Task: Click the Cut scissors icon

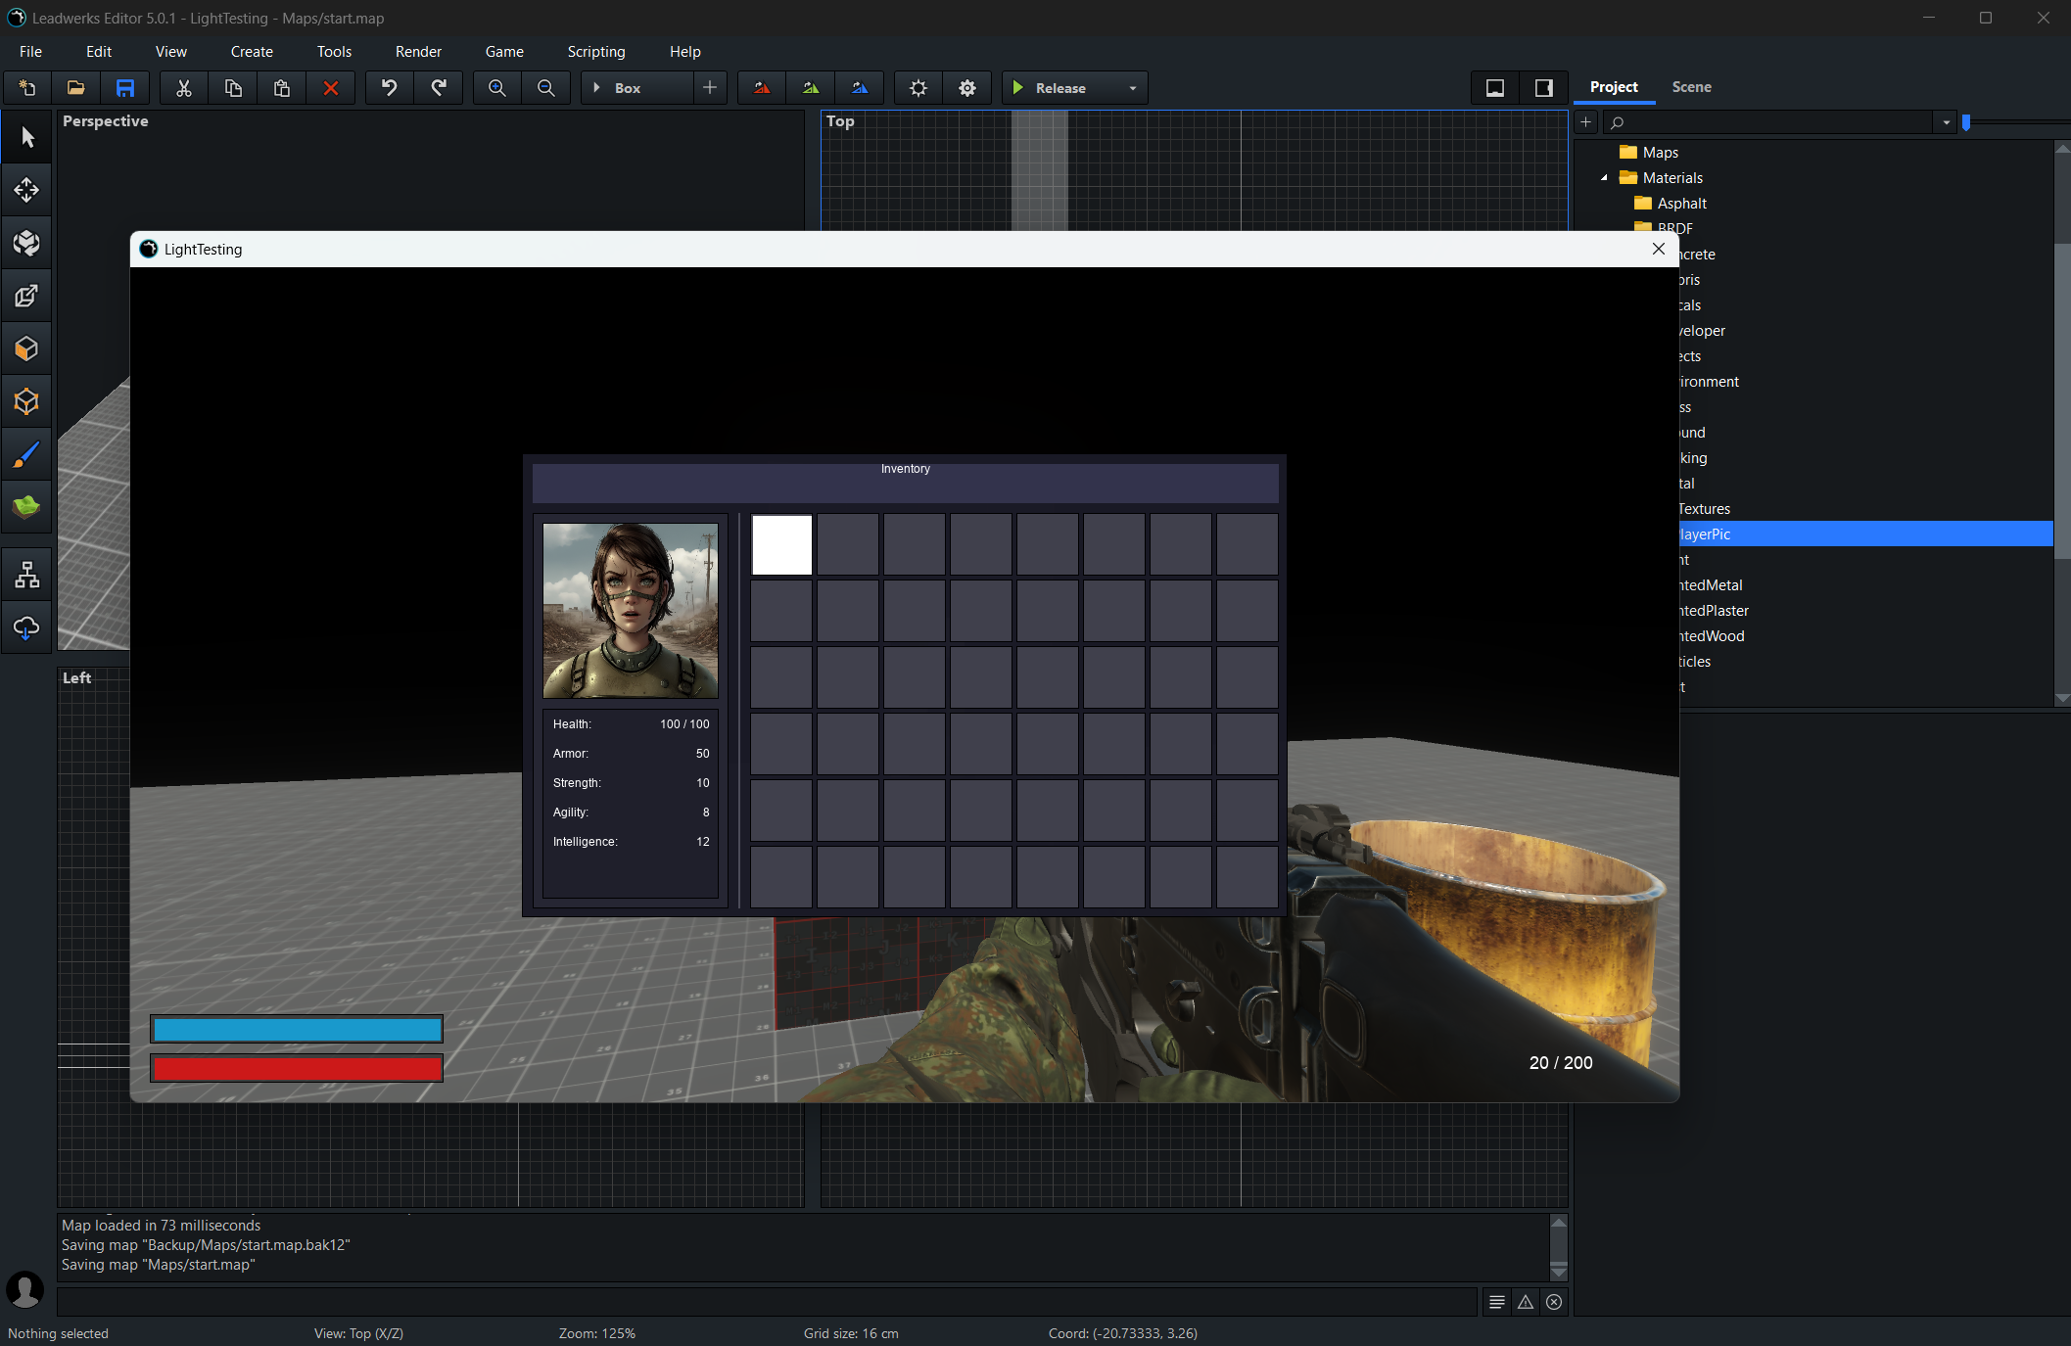Action: [x=183, y=88]
